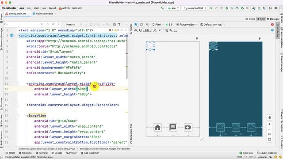
Task: Zoom in with the plus icon
Action: 269,124
